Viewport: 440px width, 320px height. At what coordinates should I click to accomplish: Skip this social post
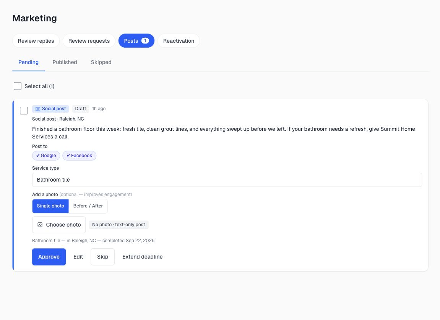pyautogui.click(x=103, y=257)
